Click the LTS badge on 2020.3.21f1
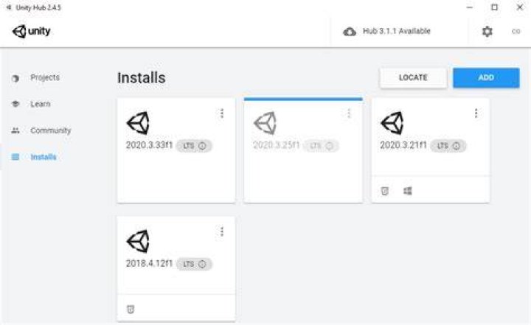 click(448, 146)
